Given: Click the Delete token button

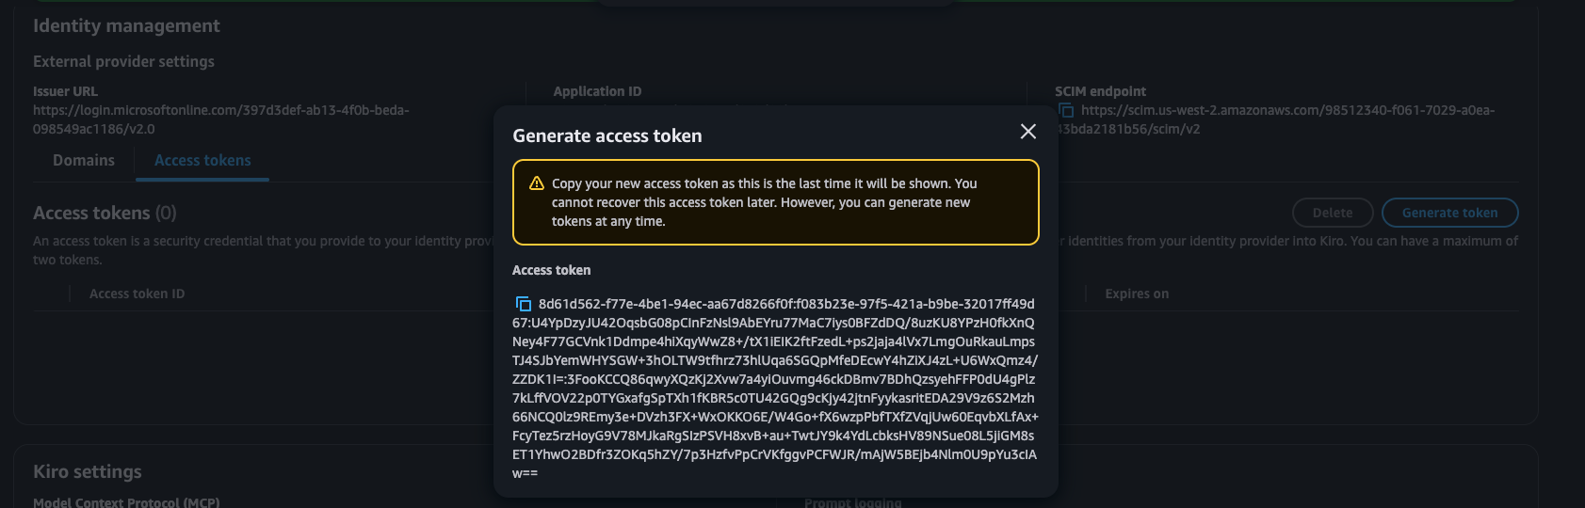Looking at the screenshot, I should click(x=1332, y=213).
